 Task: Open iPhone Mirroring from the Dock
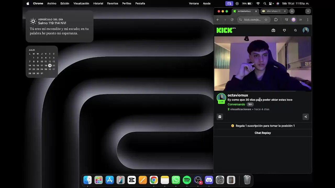click(121, 180)
